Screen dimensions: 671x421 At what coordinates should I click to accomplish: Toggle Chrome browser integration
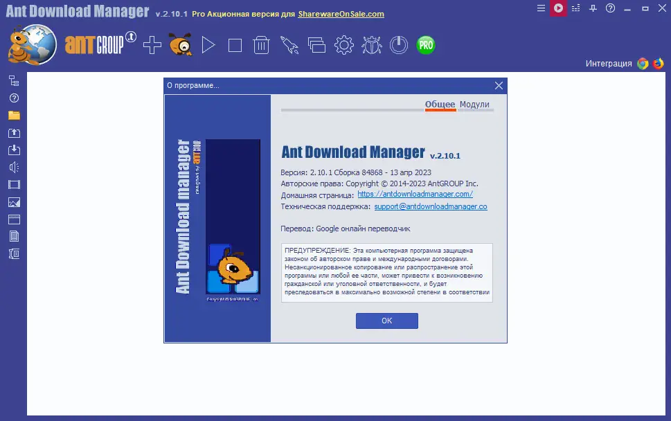point(642,63)
